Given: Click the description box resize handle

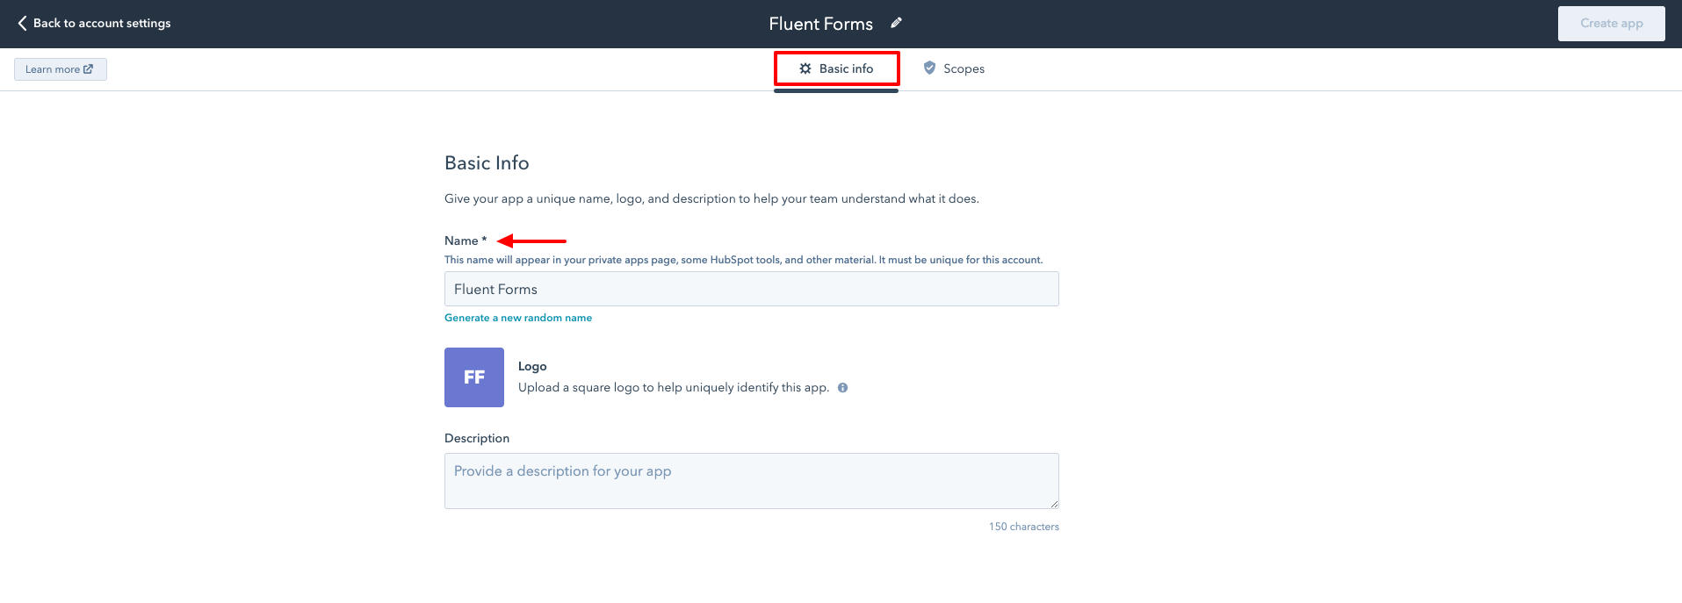Looking at the screenshot, I should [1054, 504].
